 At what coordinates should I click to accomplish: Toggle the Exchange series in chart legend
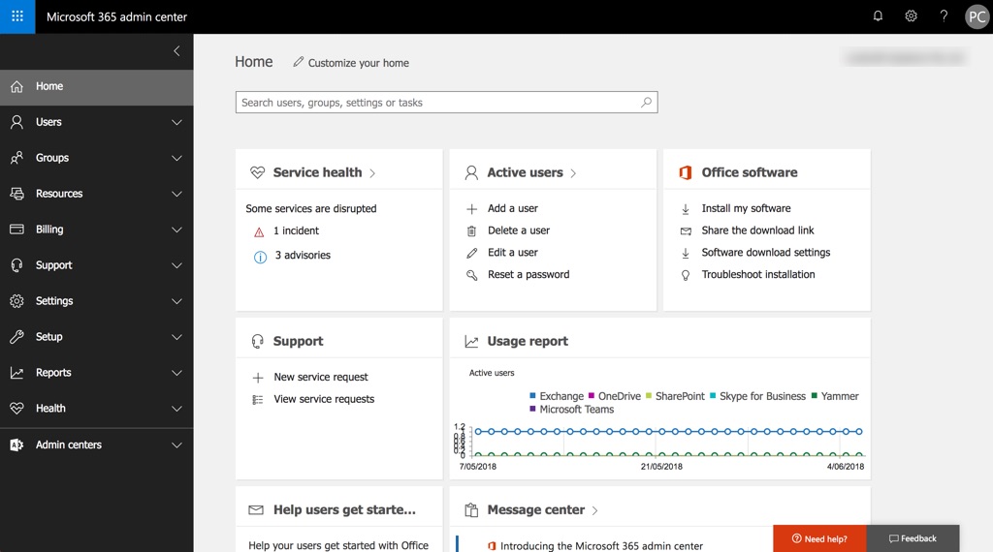click(x=561, y=396)
